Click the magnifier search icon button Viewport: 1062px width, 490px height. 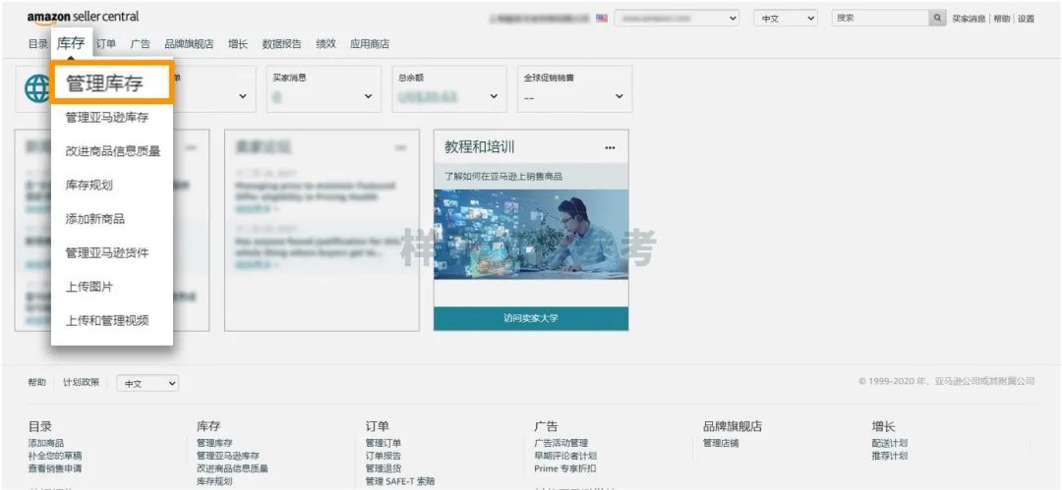937,19
